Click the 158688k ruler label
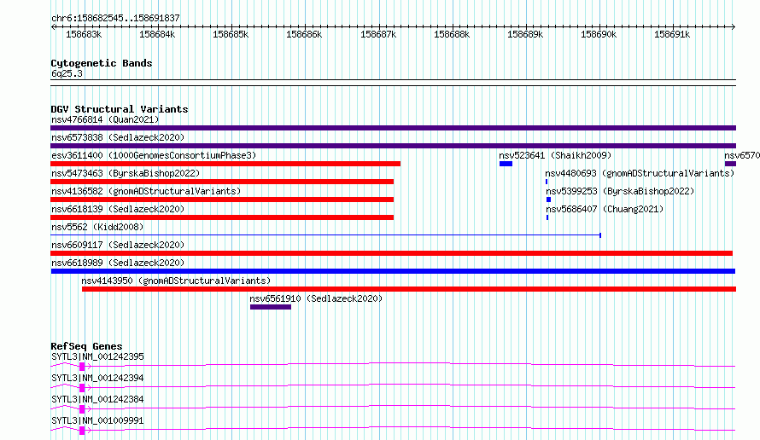This screenshot has width=760, height=440. (452, 34)
